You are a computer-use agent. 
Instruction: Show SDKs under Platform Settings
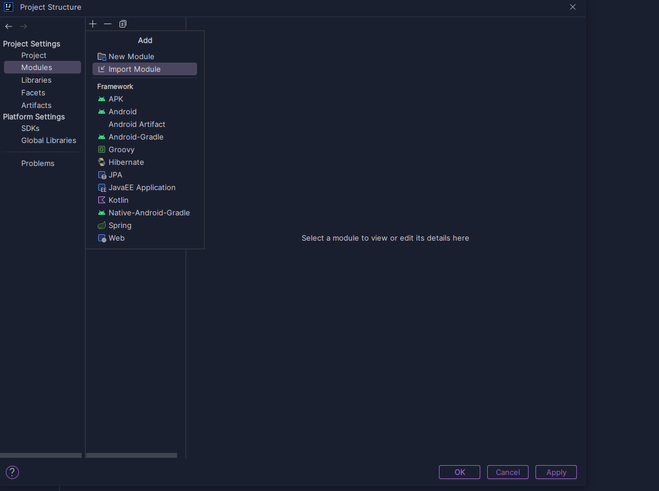[x=30, y=128]
